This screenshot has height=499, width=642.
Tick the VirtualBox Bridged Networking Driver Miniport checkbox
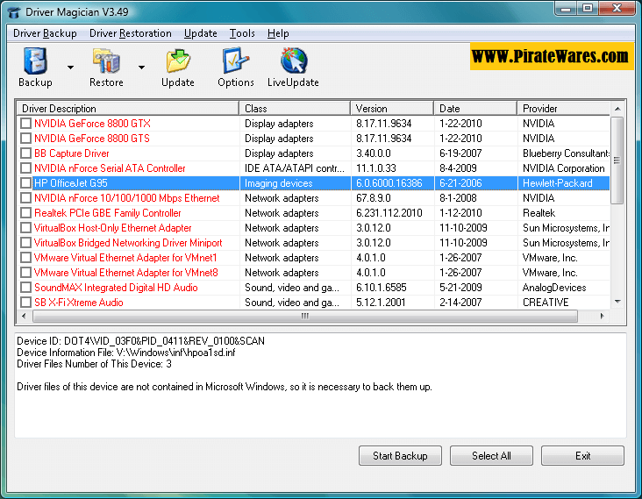point(25,243)
